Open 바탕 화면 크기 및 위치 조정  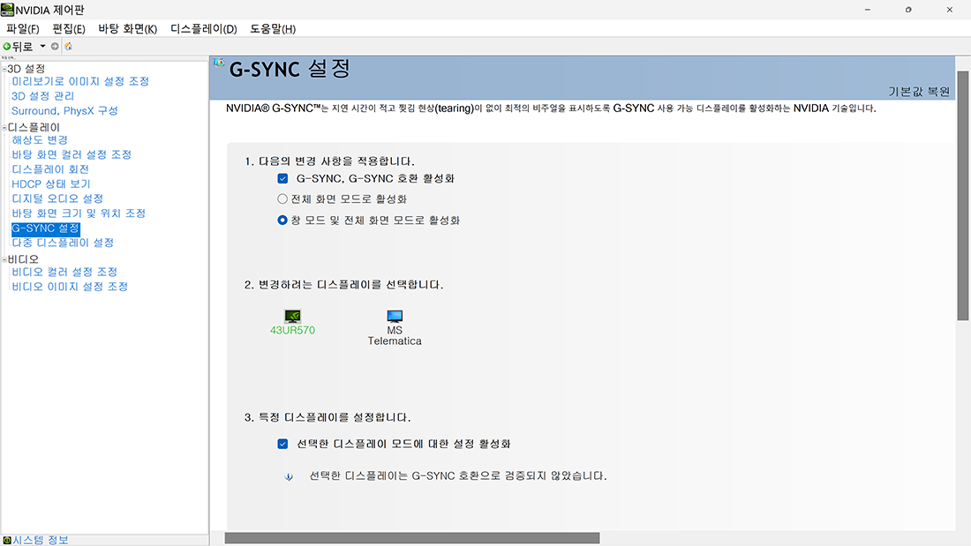79,213
